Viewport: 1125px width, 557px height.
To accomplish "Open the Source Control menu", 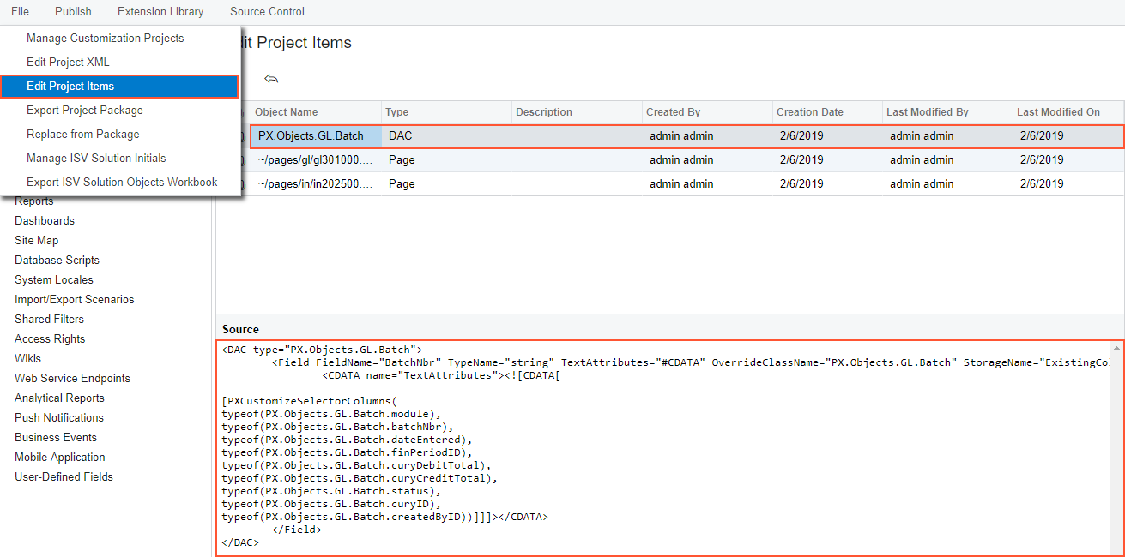I will [267, 12].
